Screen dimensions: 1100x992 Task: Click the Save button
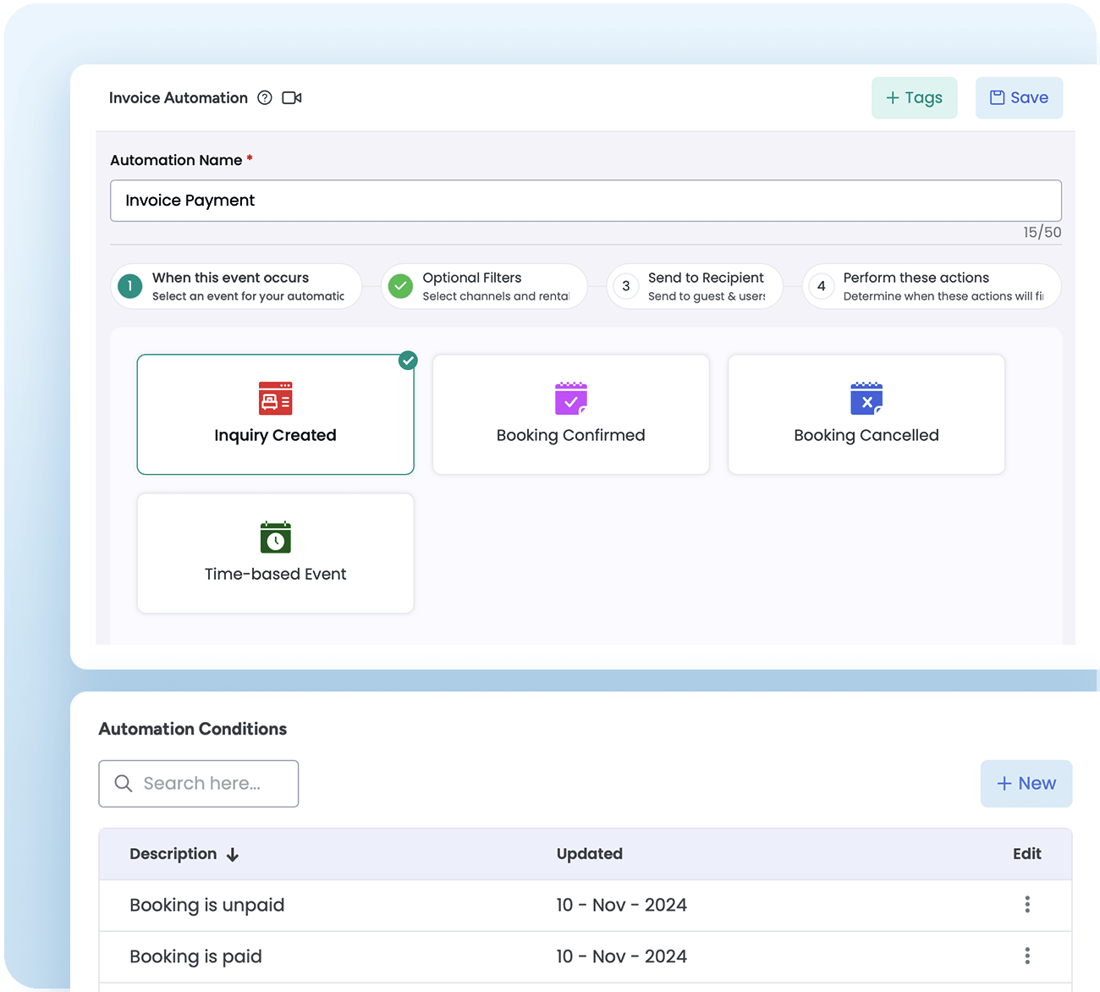[1019, 98]
